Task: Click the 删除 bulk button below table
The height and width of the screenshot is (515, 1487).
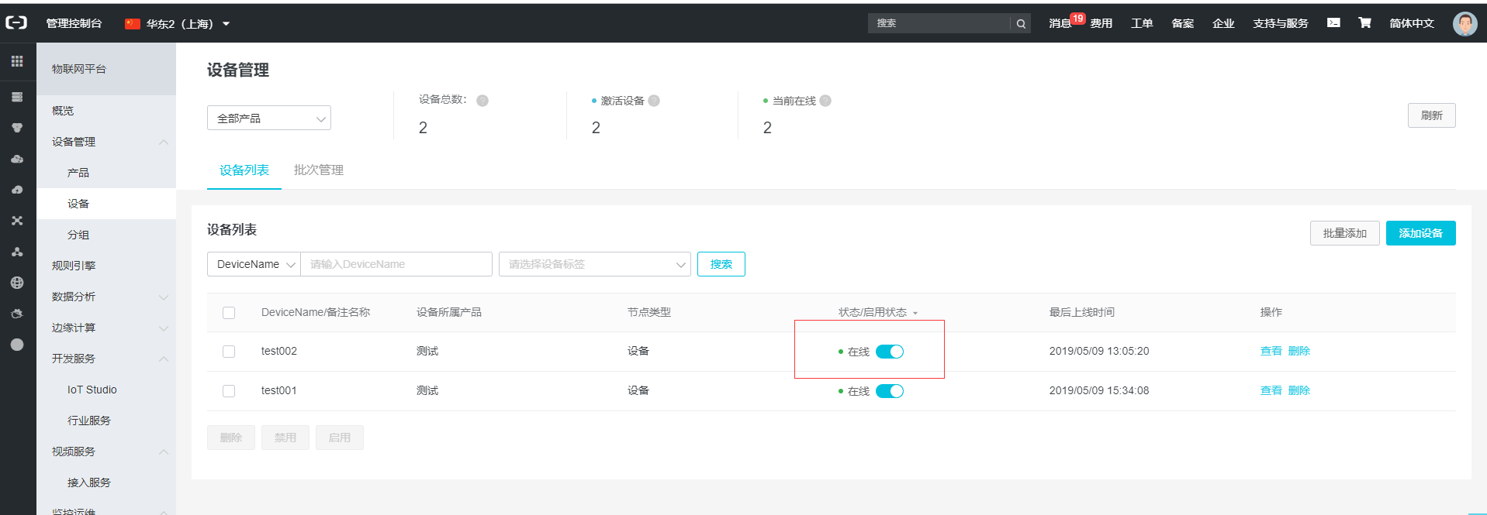Action: [231, 438]
